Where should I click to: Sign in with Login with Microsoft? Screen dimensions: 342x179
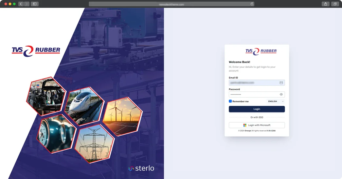pyautogui.click(x=257, y=125)
